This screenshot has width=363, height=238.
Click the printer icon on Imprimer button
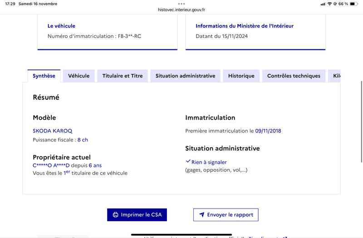click(115, 214)
